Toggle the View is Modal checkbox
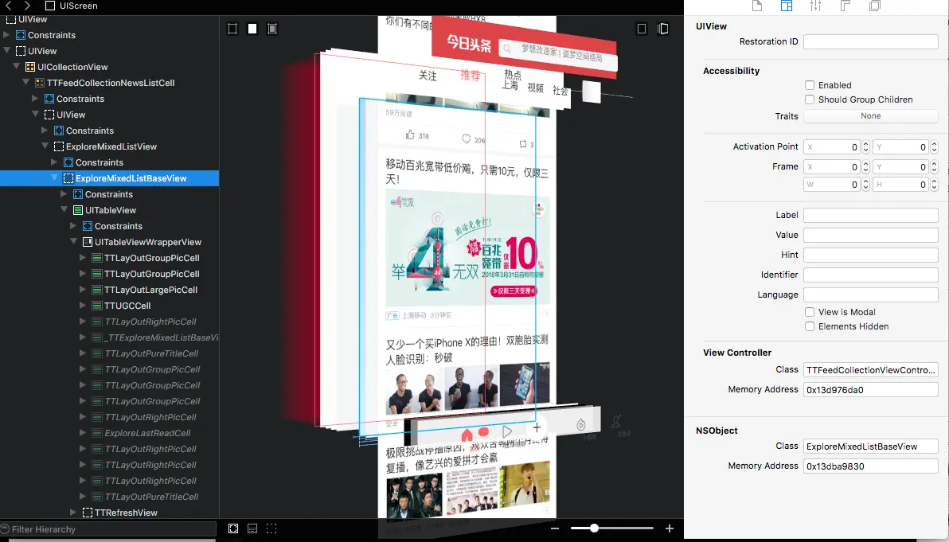This screenshot has width=949, height=542. [x=809, y=312]
